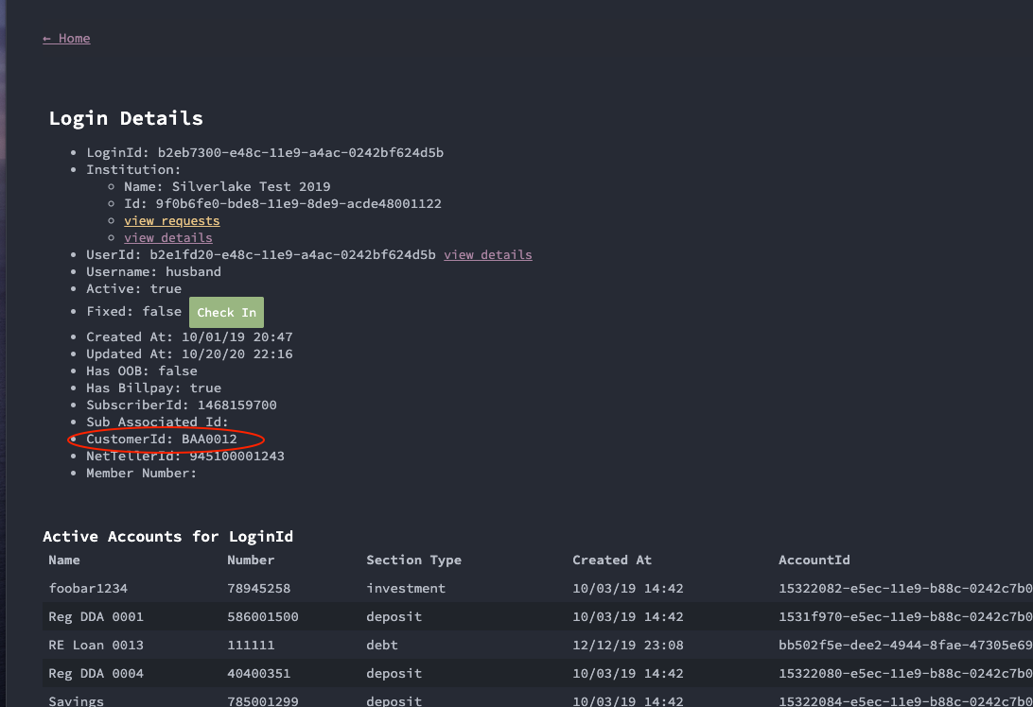The image size is (1033, 707).
Task: Click the Number column header
Action: tap(251, 560)
